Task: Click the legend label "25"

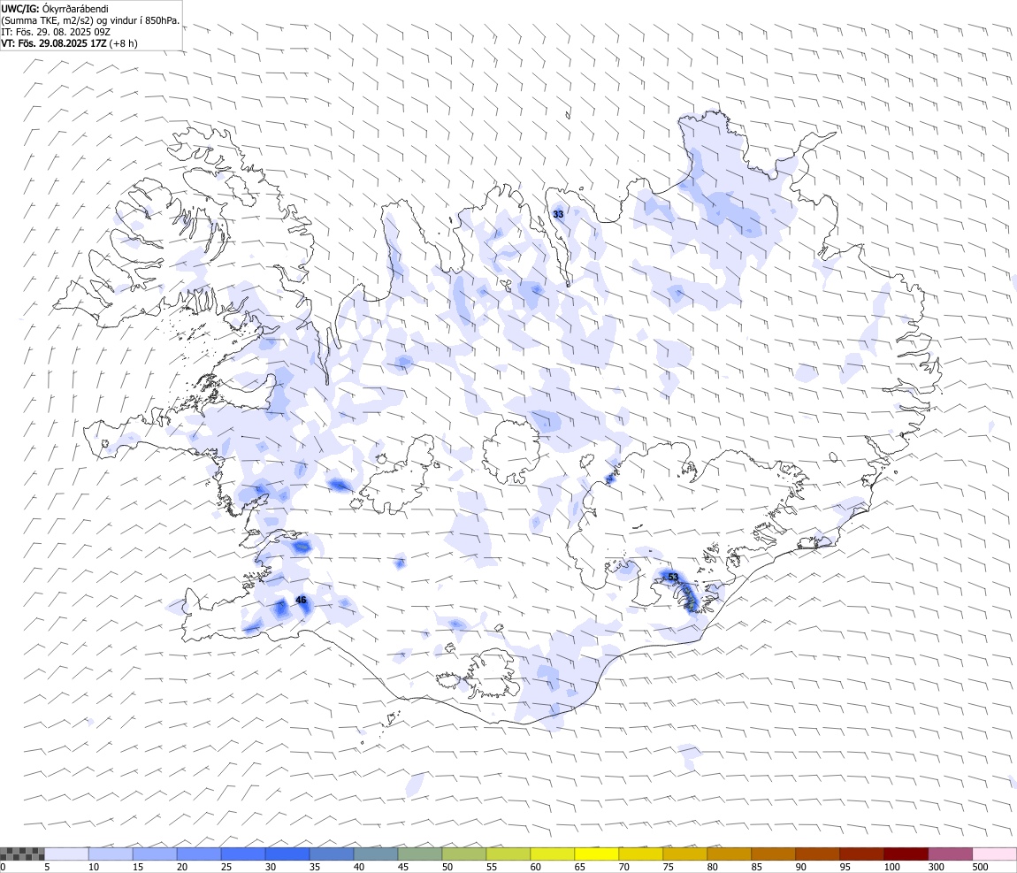Action: tap(226, 867)
